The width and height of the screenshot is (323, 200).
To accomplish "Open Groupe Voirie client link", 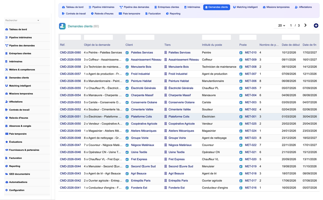I will tap(140, 138).
